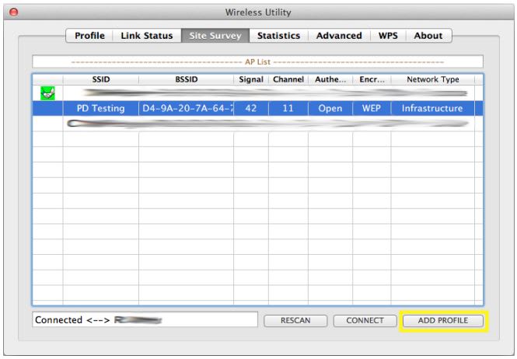Sort AP list by Channel column
The image size is (517, 359).
click(288, 79)
